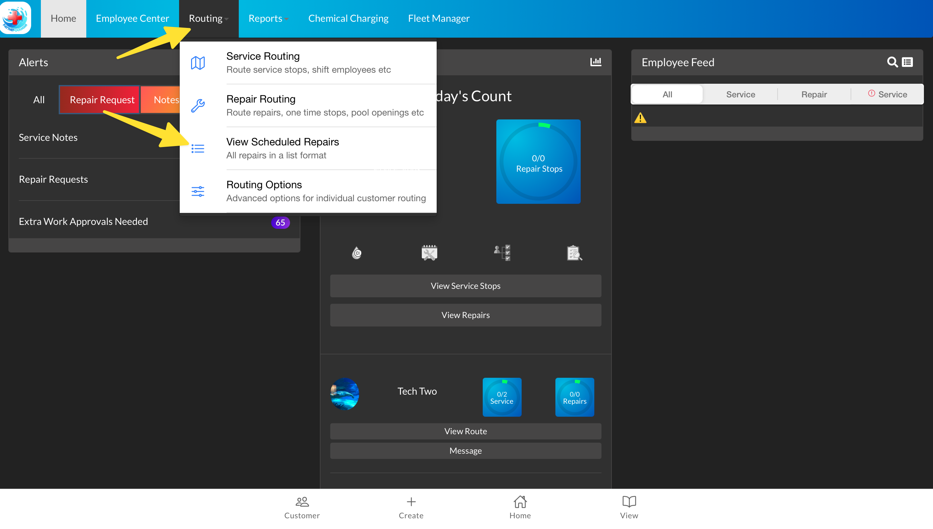Switch Employee Feed to list view icon

(x=908, y=62)
